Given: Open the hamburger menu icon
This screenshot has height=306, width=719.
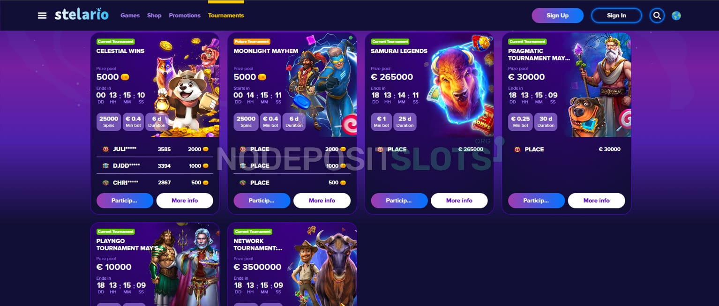Looking at the screenshot, I should 42,15.
